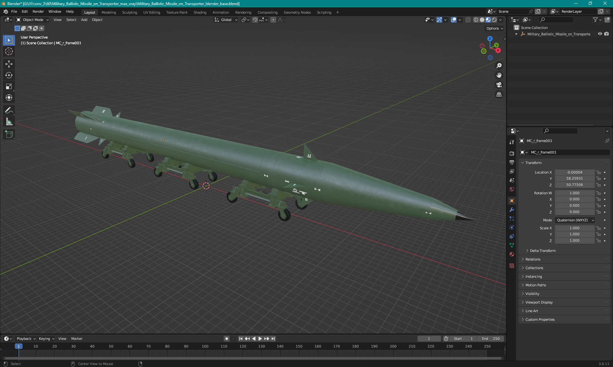Toggle viewport overlays
Image resolution: width=613 pixels, height=367 pixels.
pos(454,20)
